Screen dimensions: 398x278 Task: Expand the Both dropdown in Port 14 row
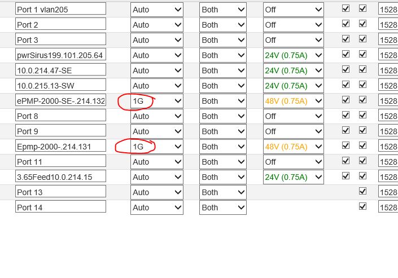coord(222,208)
